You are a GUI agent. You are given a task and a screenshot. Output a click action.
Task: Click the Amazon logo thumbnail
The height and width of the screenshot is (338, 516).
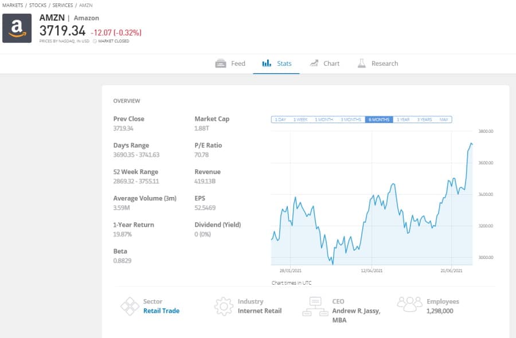pos(17,28)
